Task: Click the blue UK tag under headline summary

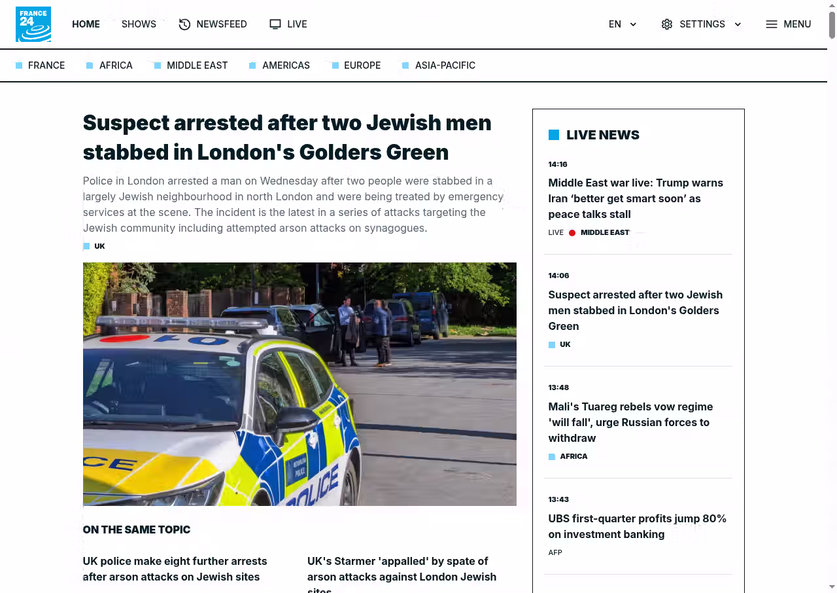Action: tap(94, 246)
